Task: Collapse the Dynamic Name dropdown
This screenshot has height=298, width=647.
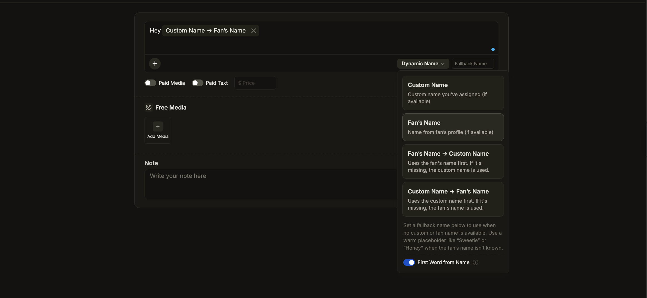Action: tap(423, 64)
